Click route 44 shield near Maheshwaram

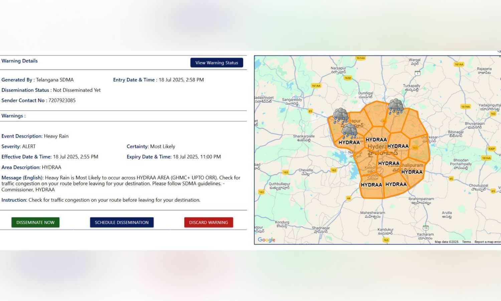click(348, 198)
